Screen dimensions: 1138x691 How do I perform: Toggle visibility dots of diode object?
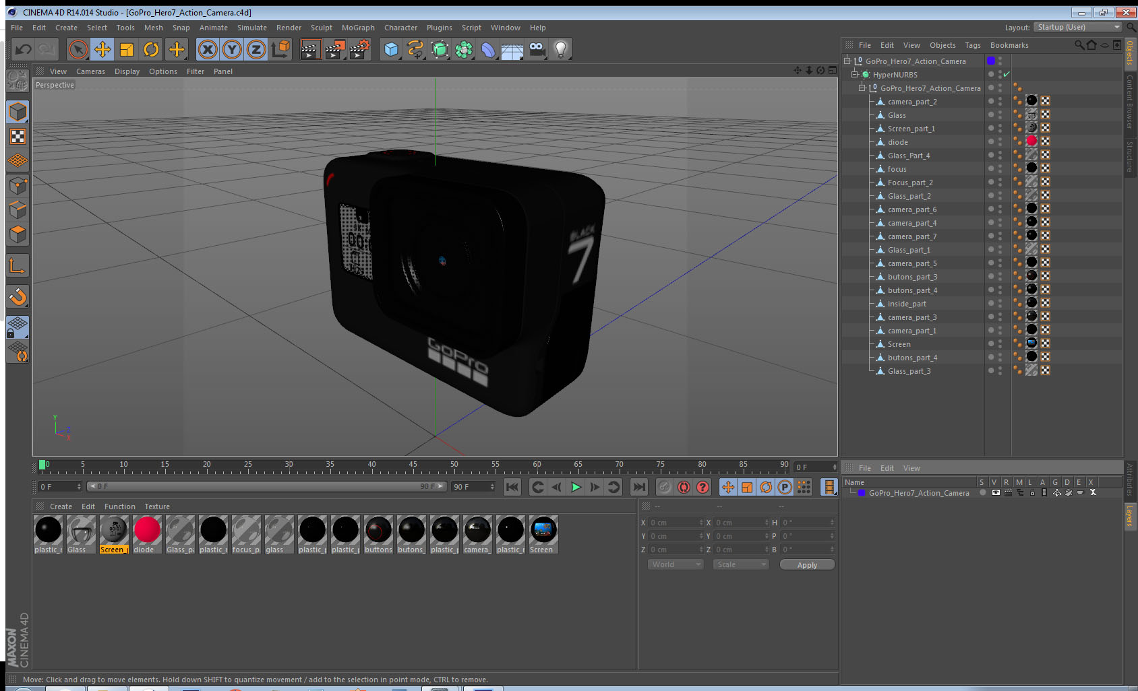click(x=1000, y=141)
